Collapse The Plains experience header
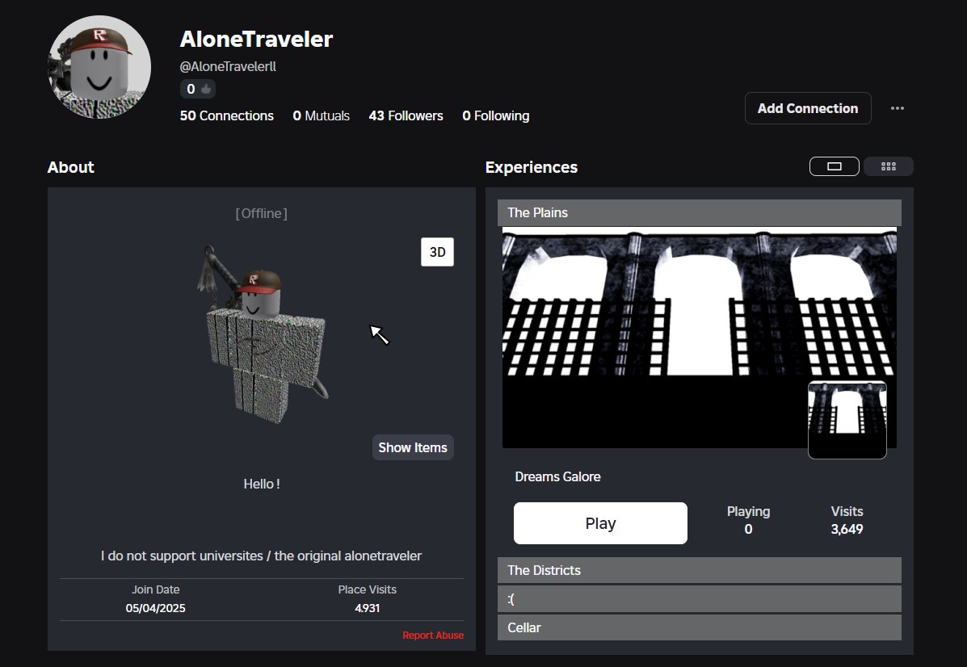The width and height of the screenshot is (967, 667). pyautogui.click(x=700, y=212)
